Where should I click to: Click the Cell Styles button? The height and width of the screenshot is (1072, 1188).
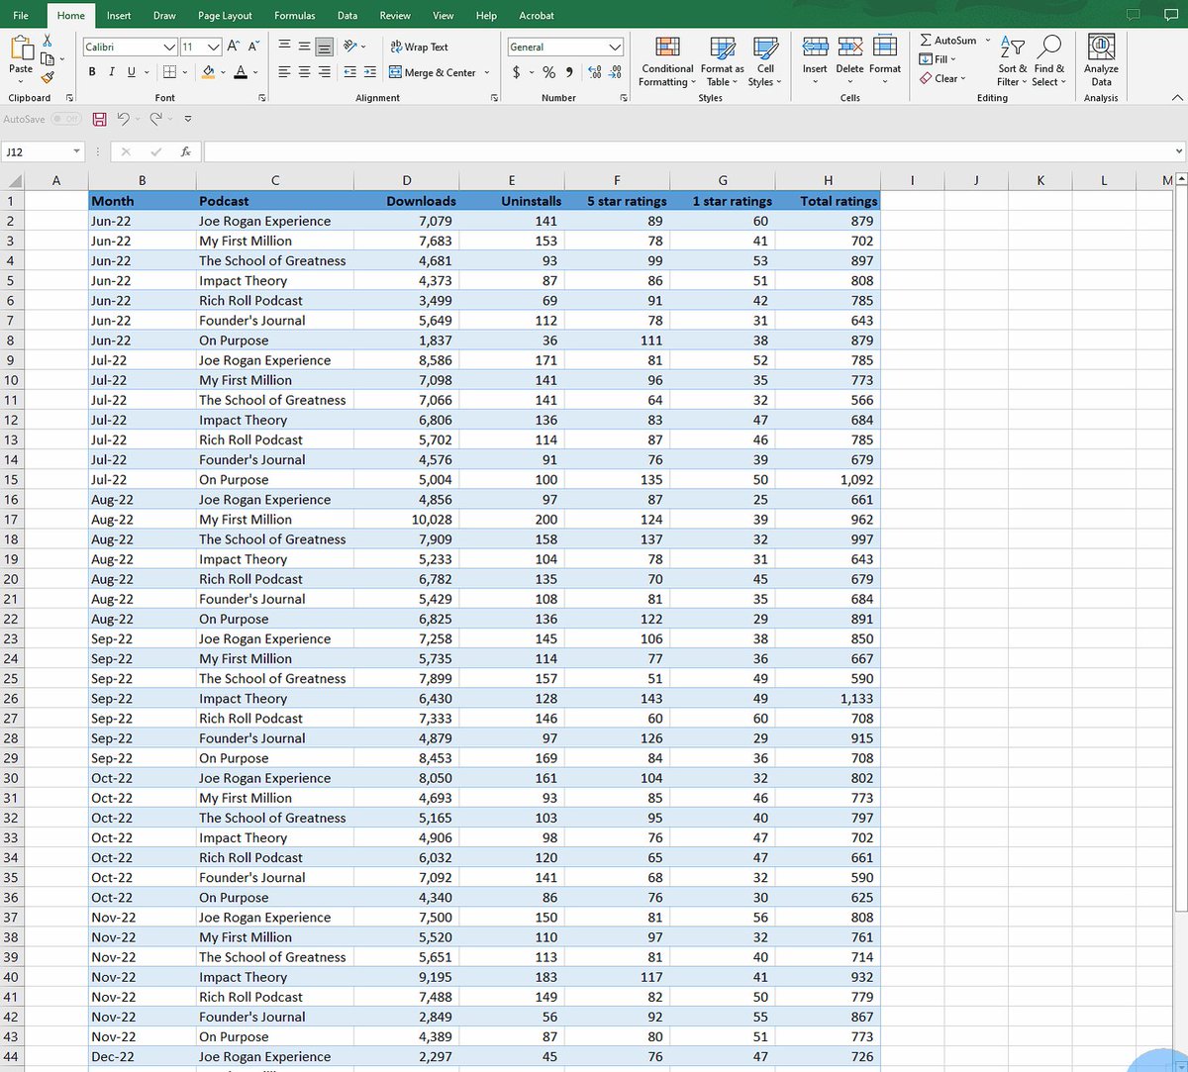pyautogui.click(x=764, y=61)
